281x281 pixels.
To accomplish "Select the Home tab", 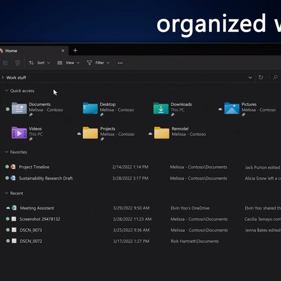I will 33,51.
